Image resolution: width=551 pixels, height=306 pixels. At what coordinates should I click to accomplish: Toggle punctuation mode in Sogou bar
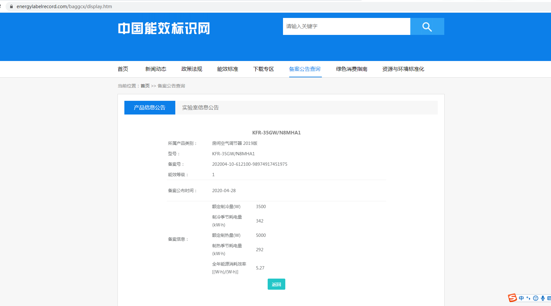[x=528, y=298]
